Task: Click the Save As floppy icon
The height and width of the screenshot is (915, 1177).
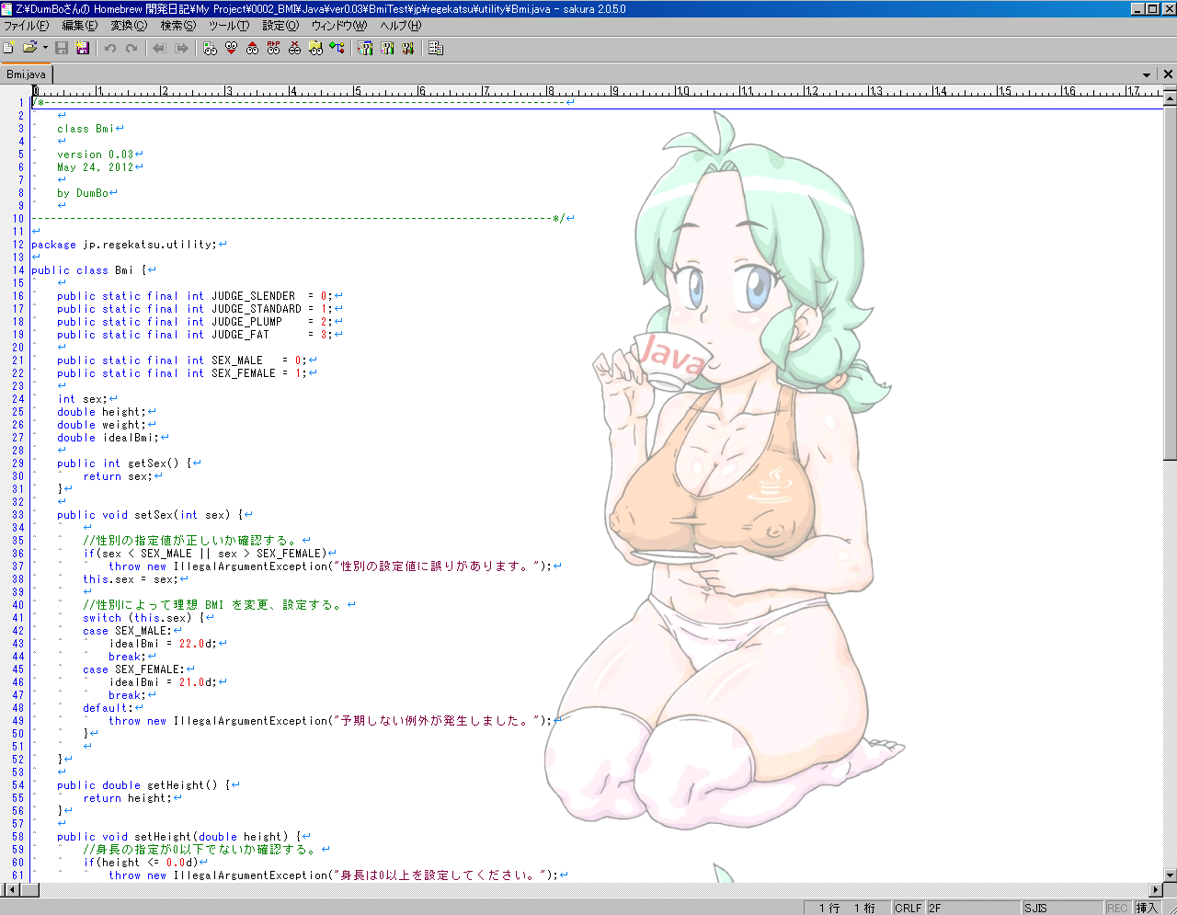Action: point(82,48)
